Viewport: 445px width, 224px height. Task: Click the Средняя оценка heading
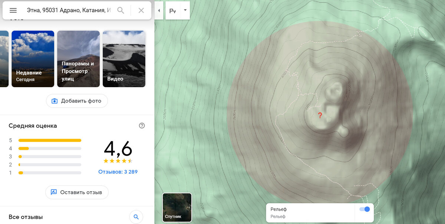tap(33, 126)
